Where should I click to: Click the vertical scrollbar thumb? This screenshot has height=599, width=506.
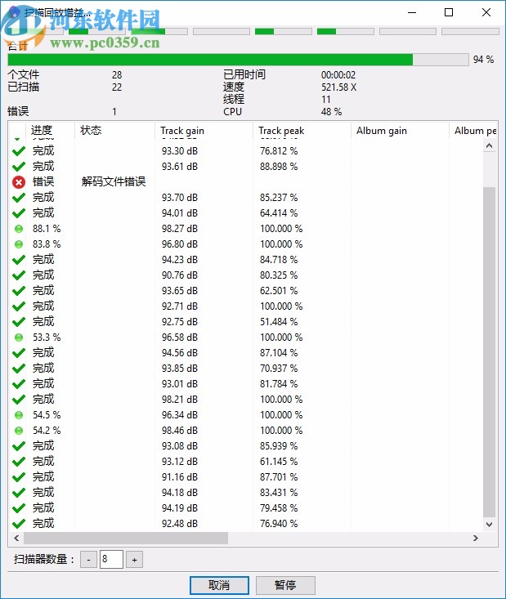[489, 352]
